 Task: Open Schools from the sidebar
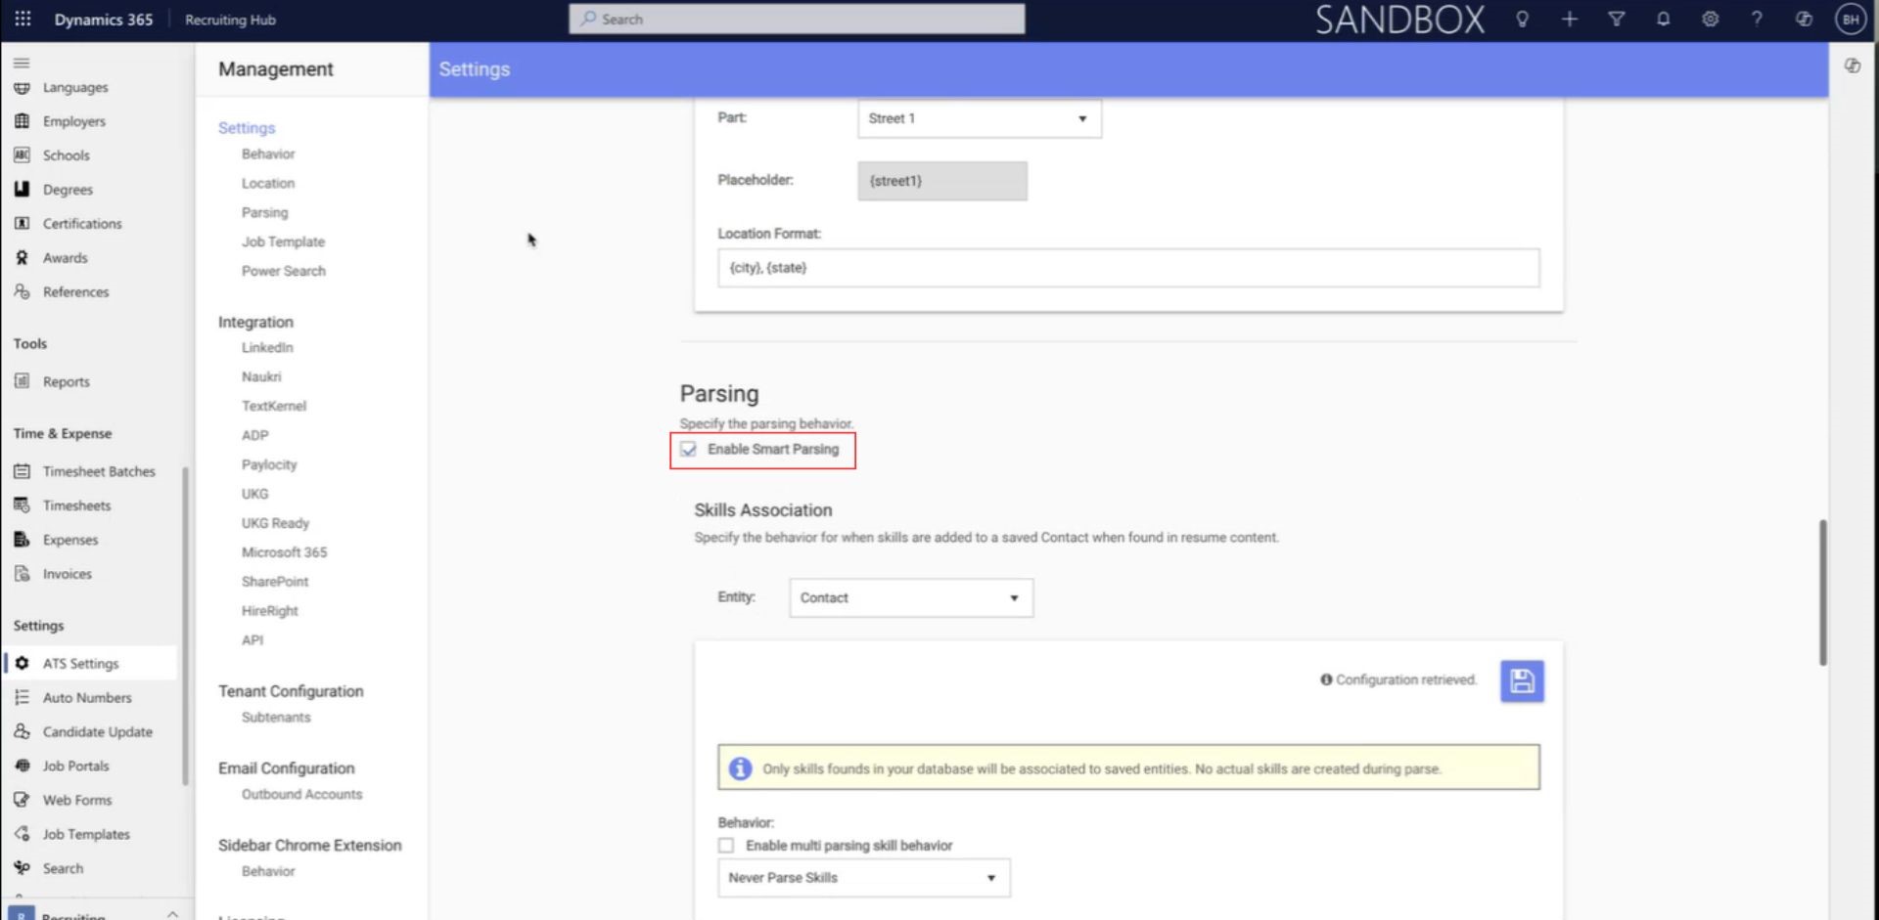click(66, 155)
